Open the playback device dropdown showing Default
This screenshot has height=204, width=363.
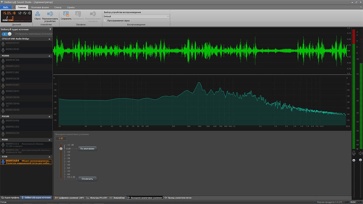pos(136,16)
